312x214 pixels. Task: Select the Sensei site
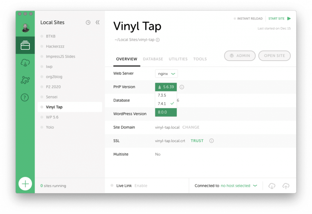click(x=70, y=97)
